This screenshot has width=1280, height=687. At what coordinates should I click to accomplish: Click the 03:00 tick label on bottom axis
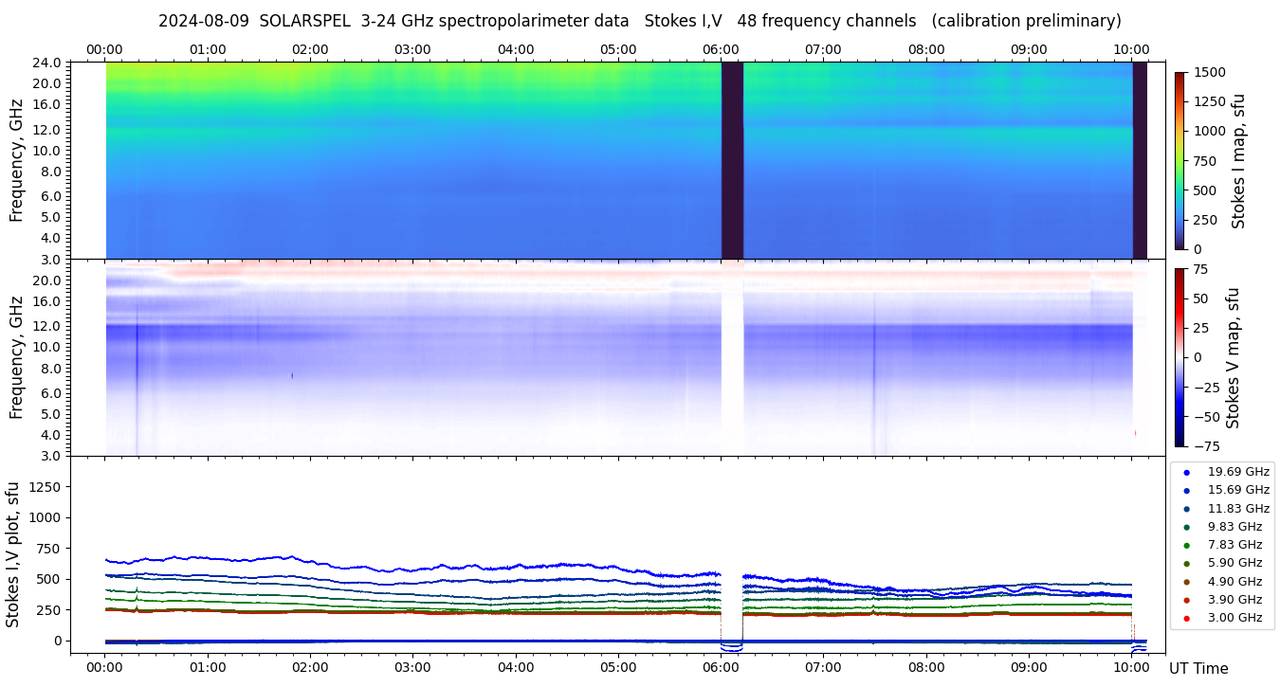point(412,666)
